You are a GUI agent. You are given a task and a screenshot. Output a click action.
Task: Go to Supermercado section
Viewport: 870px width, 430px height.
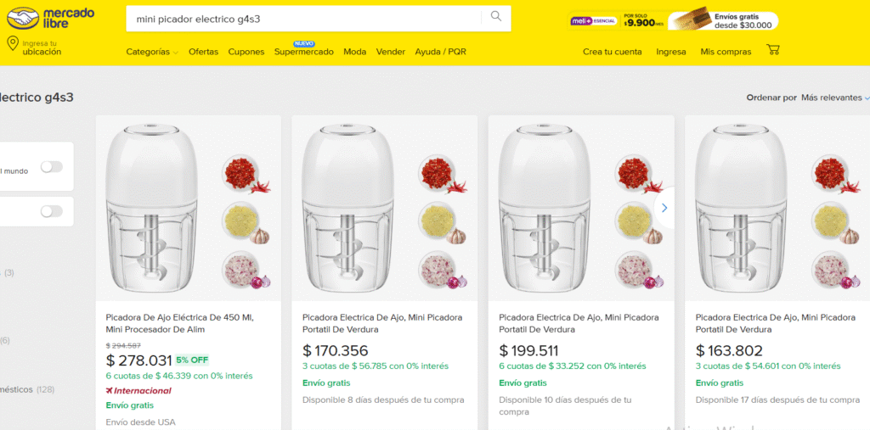(303, 52)
